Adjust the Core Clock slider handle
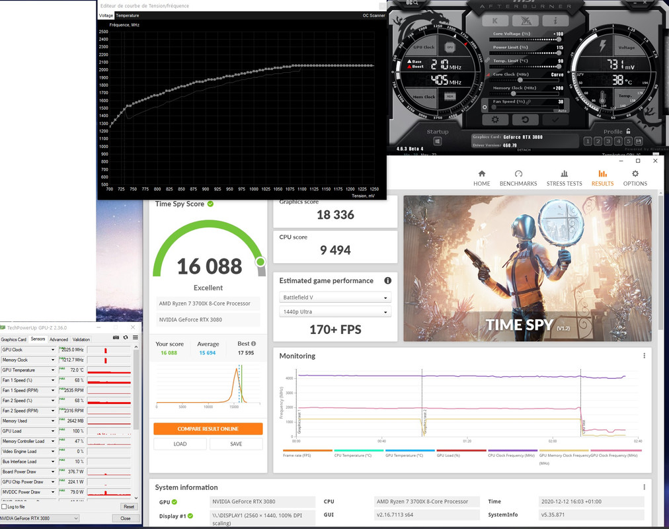The height and width of the screenshot is (529, 669). (x=520, y=80)
